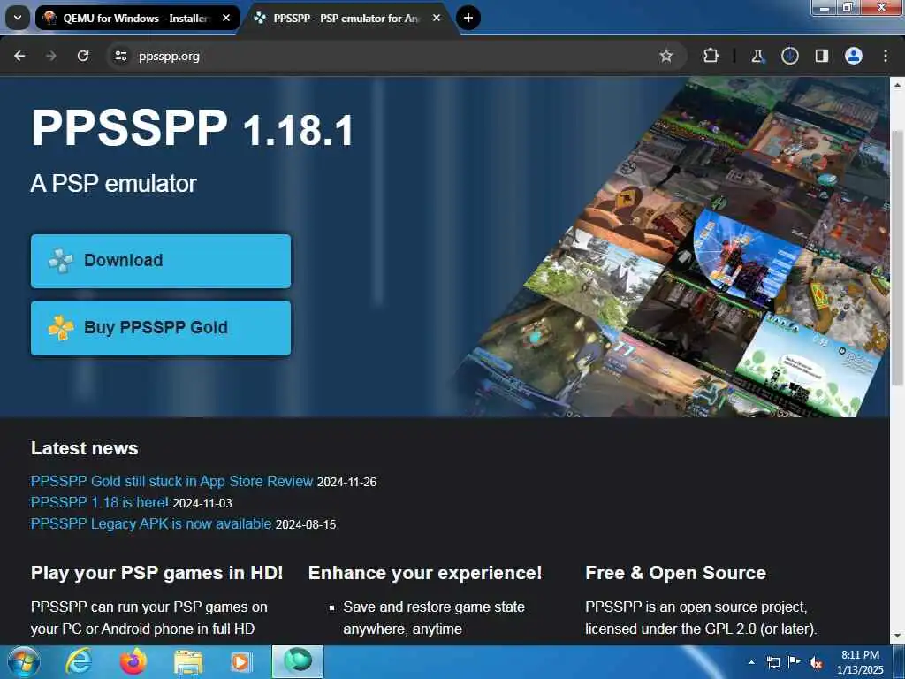Close the QEMU for Windows tab

click(226, 18)
